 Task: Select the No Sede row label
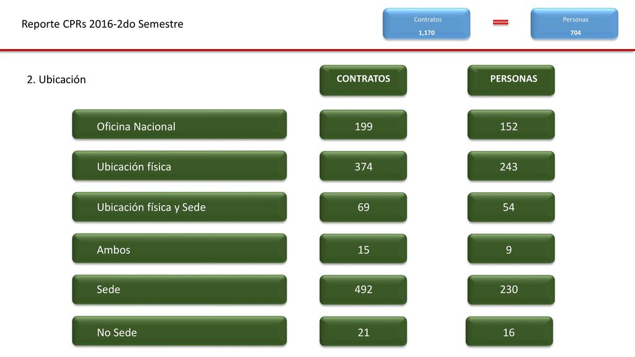tap(179, 331)
